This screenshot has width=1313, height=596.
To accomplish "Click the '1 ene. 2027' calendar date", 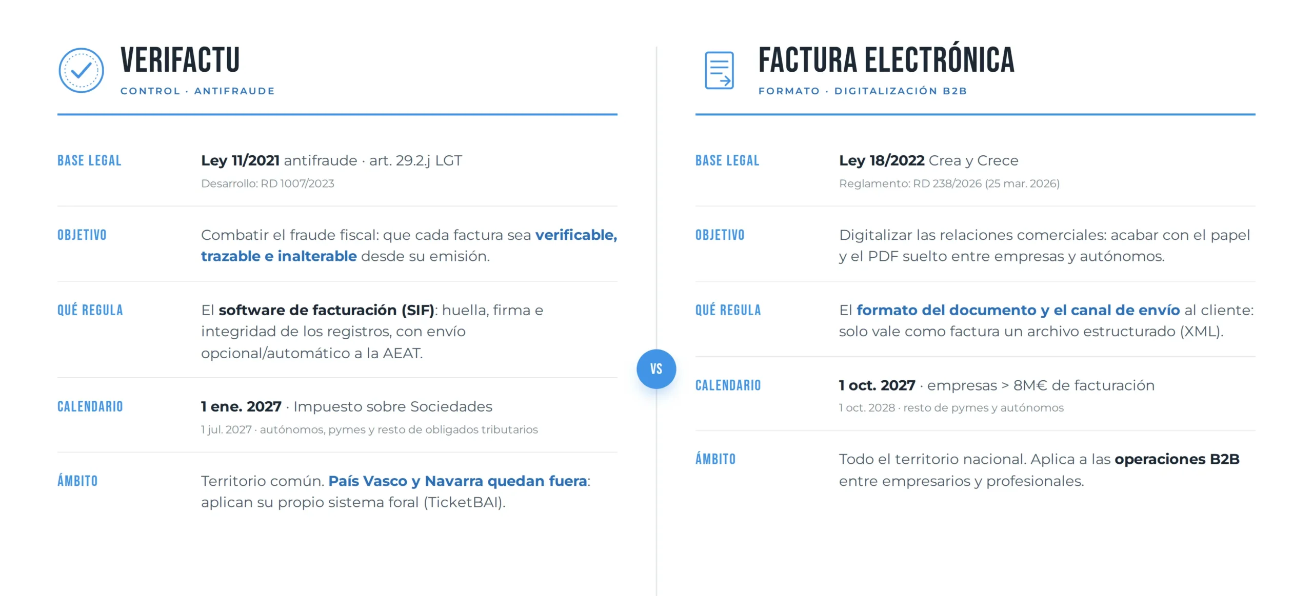I will click(241, 406).
